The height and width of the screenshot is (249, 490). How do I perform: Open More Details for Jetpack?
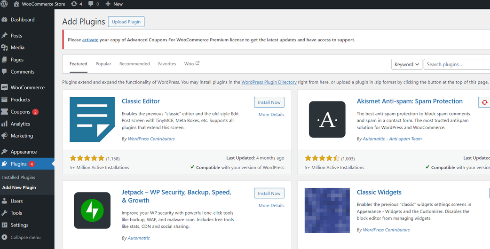tap(271, 206)
